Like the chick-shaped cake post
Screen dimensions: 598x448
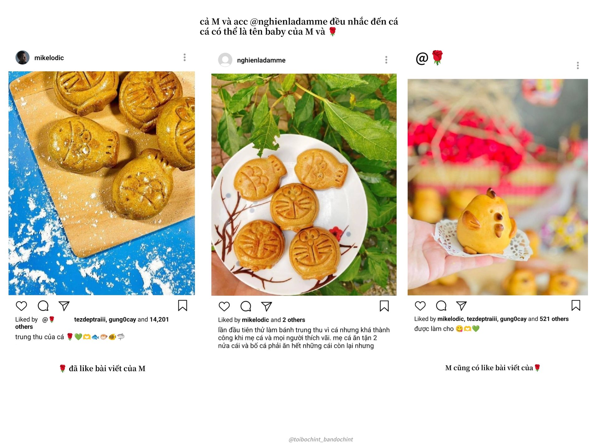click(420, 306)
